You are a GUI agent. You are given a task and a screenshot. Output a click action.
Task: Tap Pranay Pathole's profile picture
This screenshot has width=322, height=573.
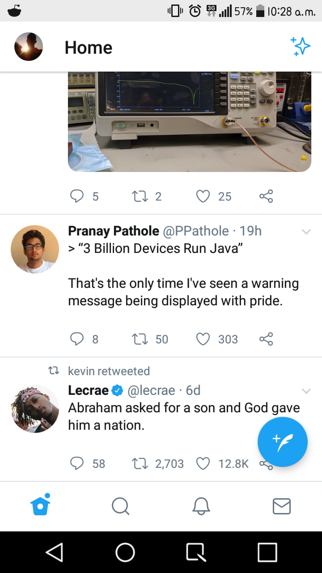click(35, 249)
